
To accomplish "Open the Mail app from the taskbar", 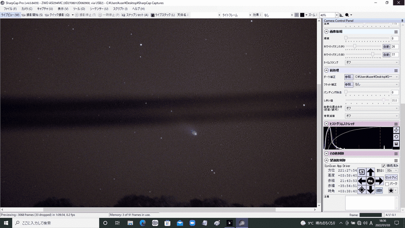I will tap(180, 223).
